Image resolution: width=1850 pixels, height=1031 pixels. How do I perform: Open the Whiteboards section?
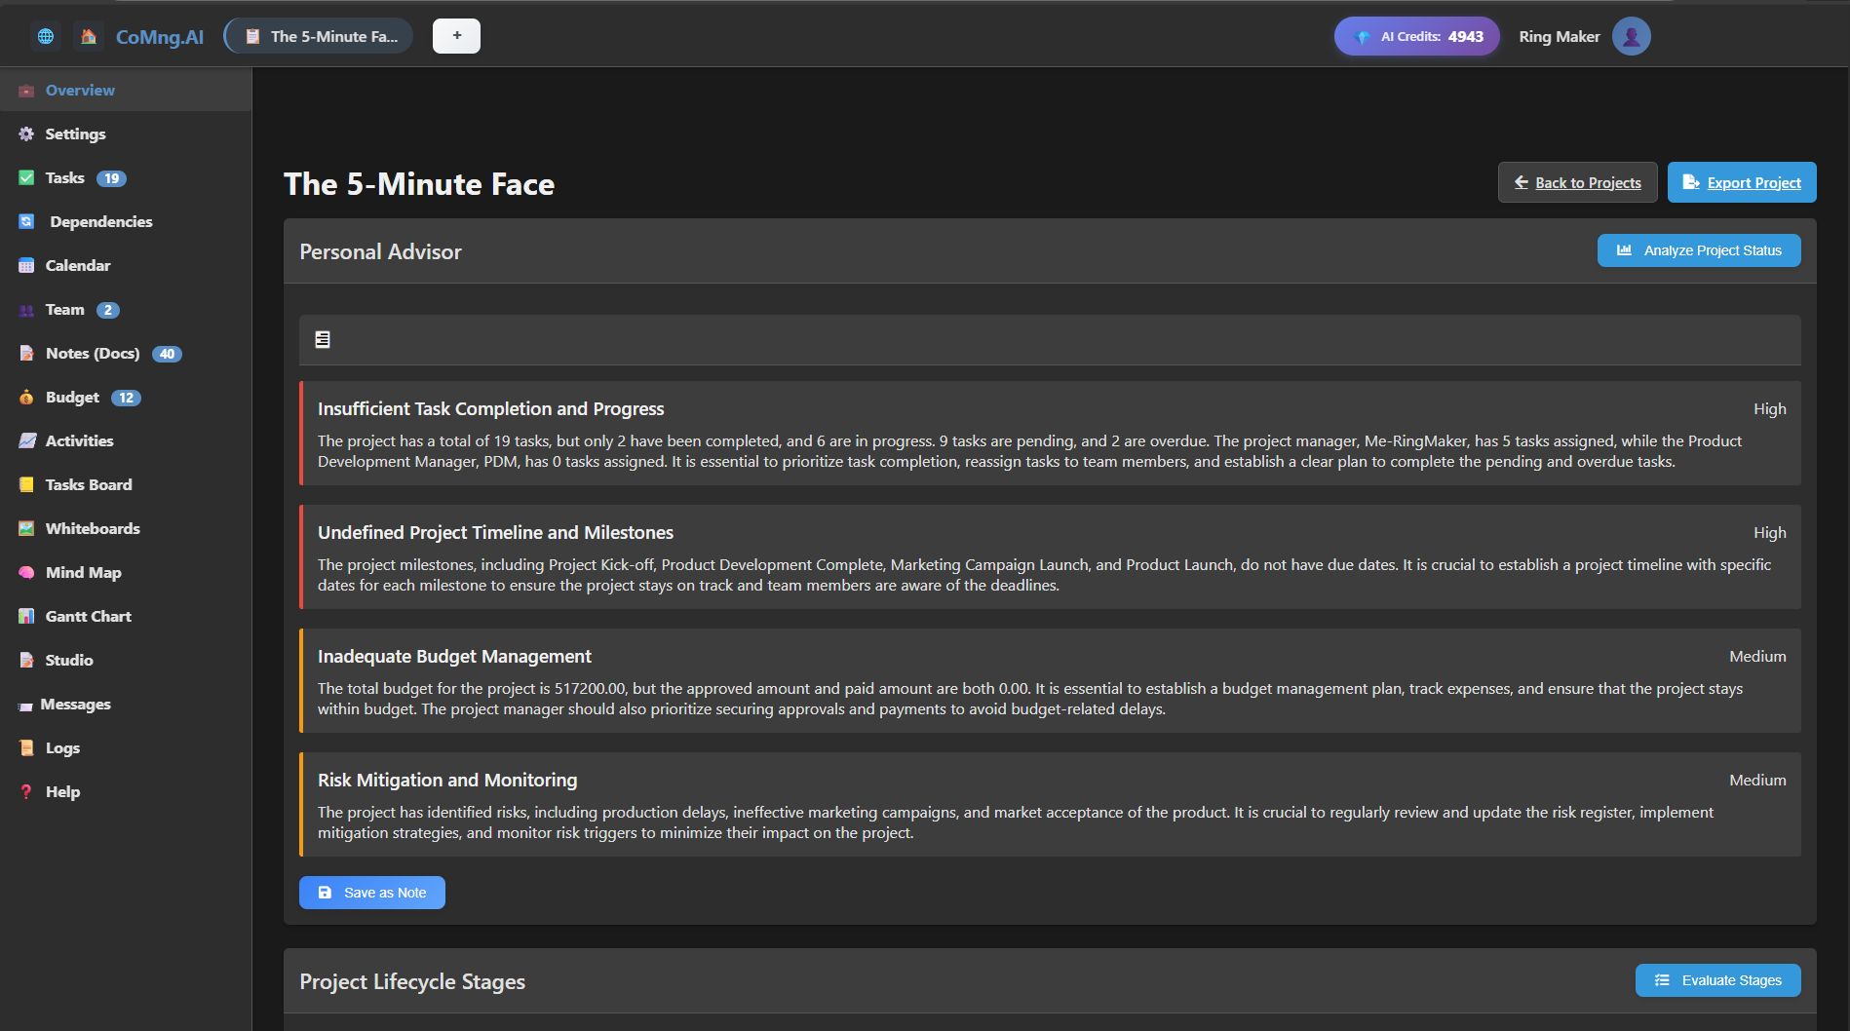click(92, 528)
